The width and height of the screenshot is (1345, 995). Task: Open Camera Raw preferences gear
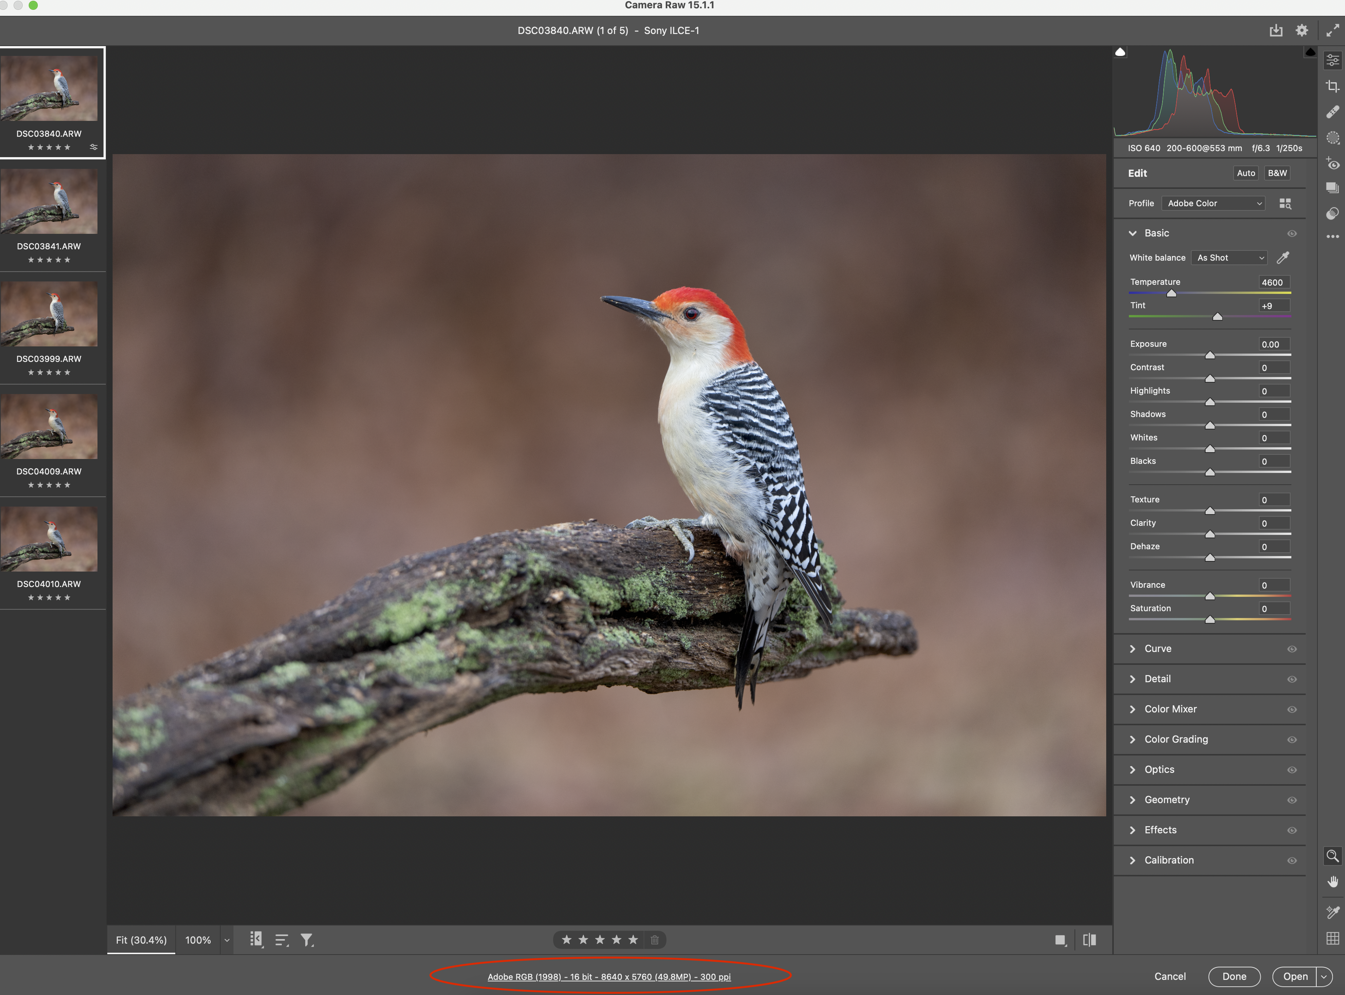1302,30
